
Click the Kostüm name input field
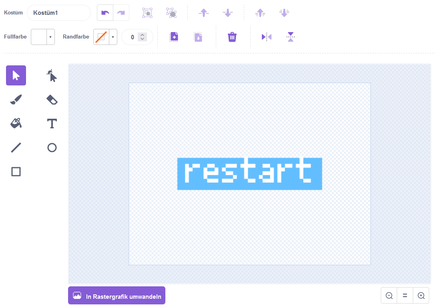coord(58,13)
